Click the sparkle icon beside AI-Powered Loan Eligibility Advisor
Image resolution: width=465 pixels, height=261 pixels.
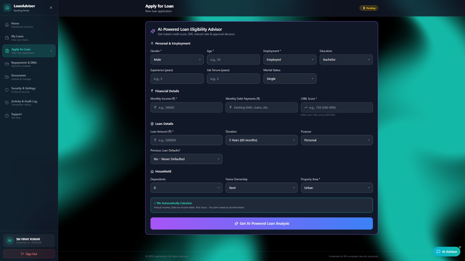point(153,31)
